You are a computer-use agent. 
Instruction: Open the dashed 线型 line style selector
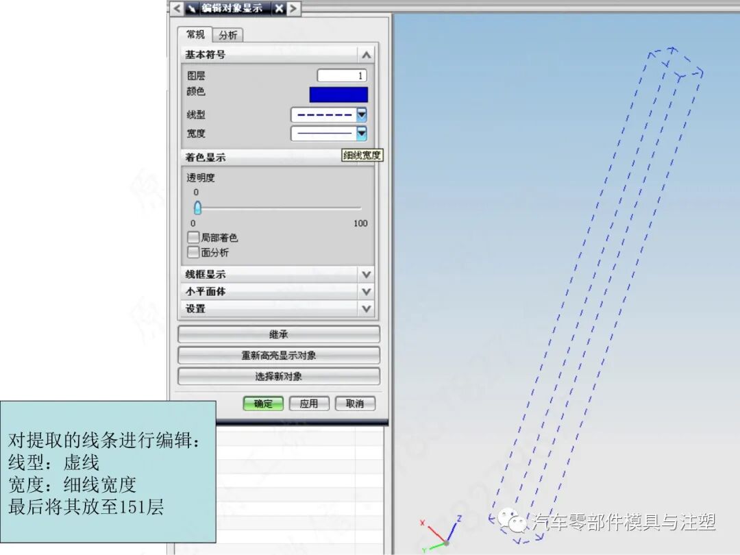click(x=325, y=114)
